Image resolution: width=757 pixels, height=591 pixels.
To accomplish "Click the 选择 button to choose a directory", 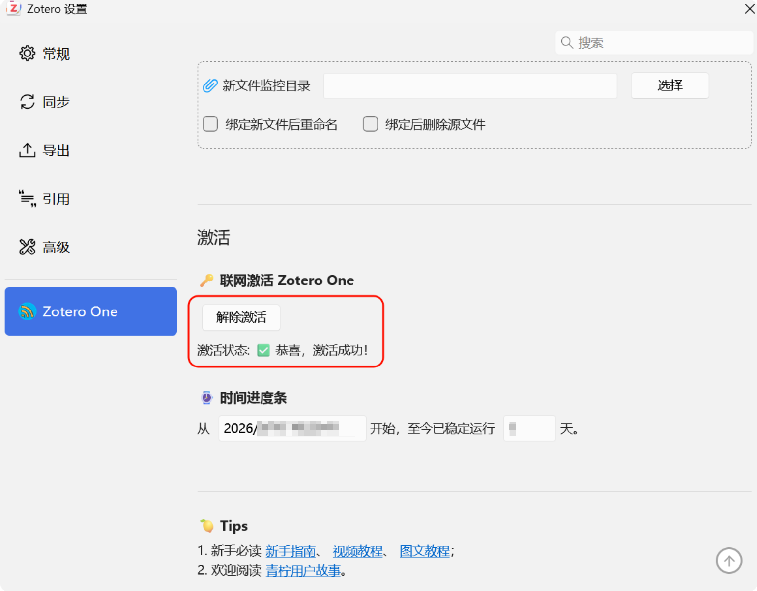I will (x=670, y=85).
